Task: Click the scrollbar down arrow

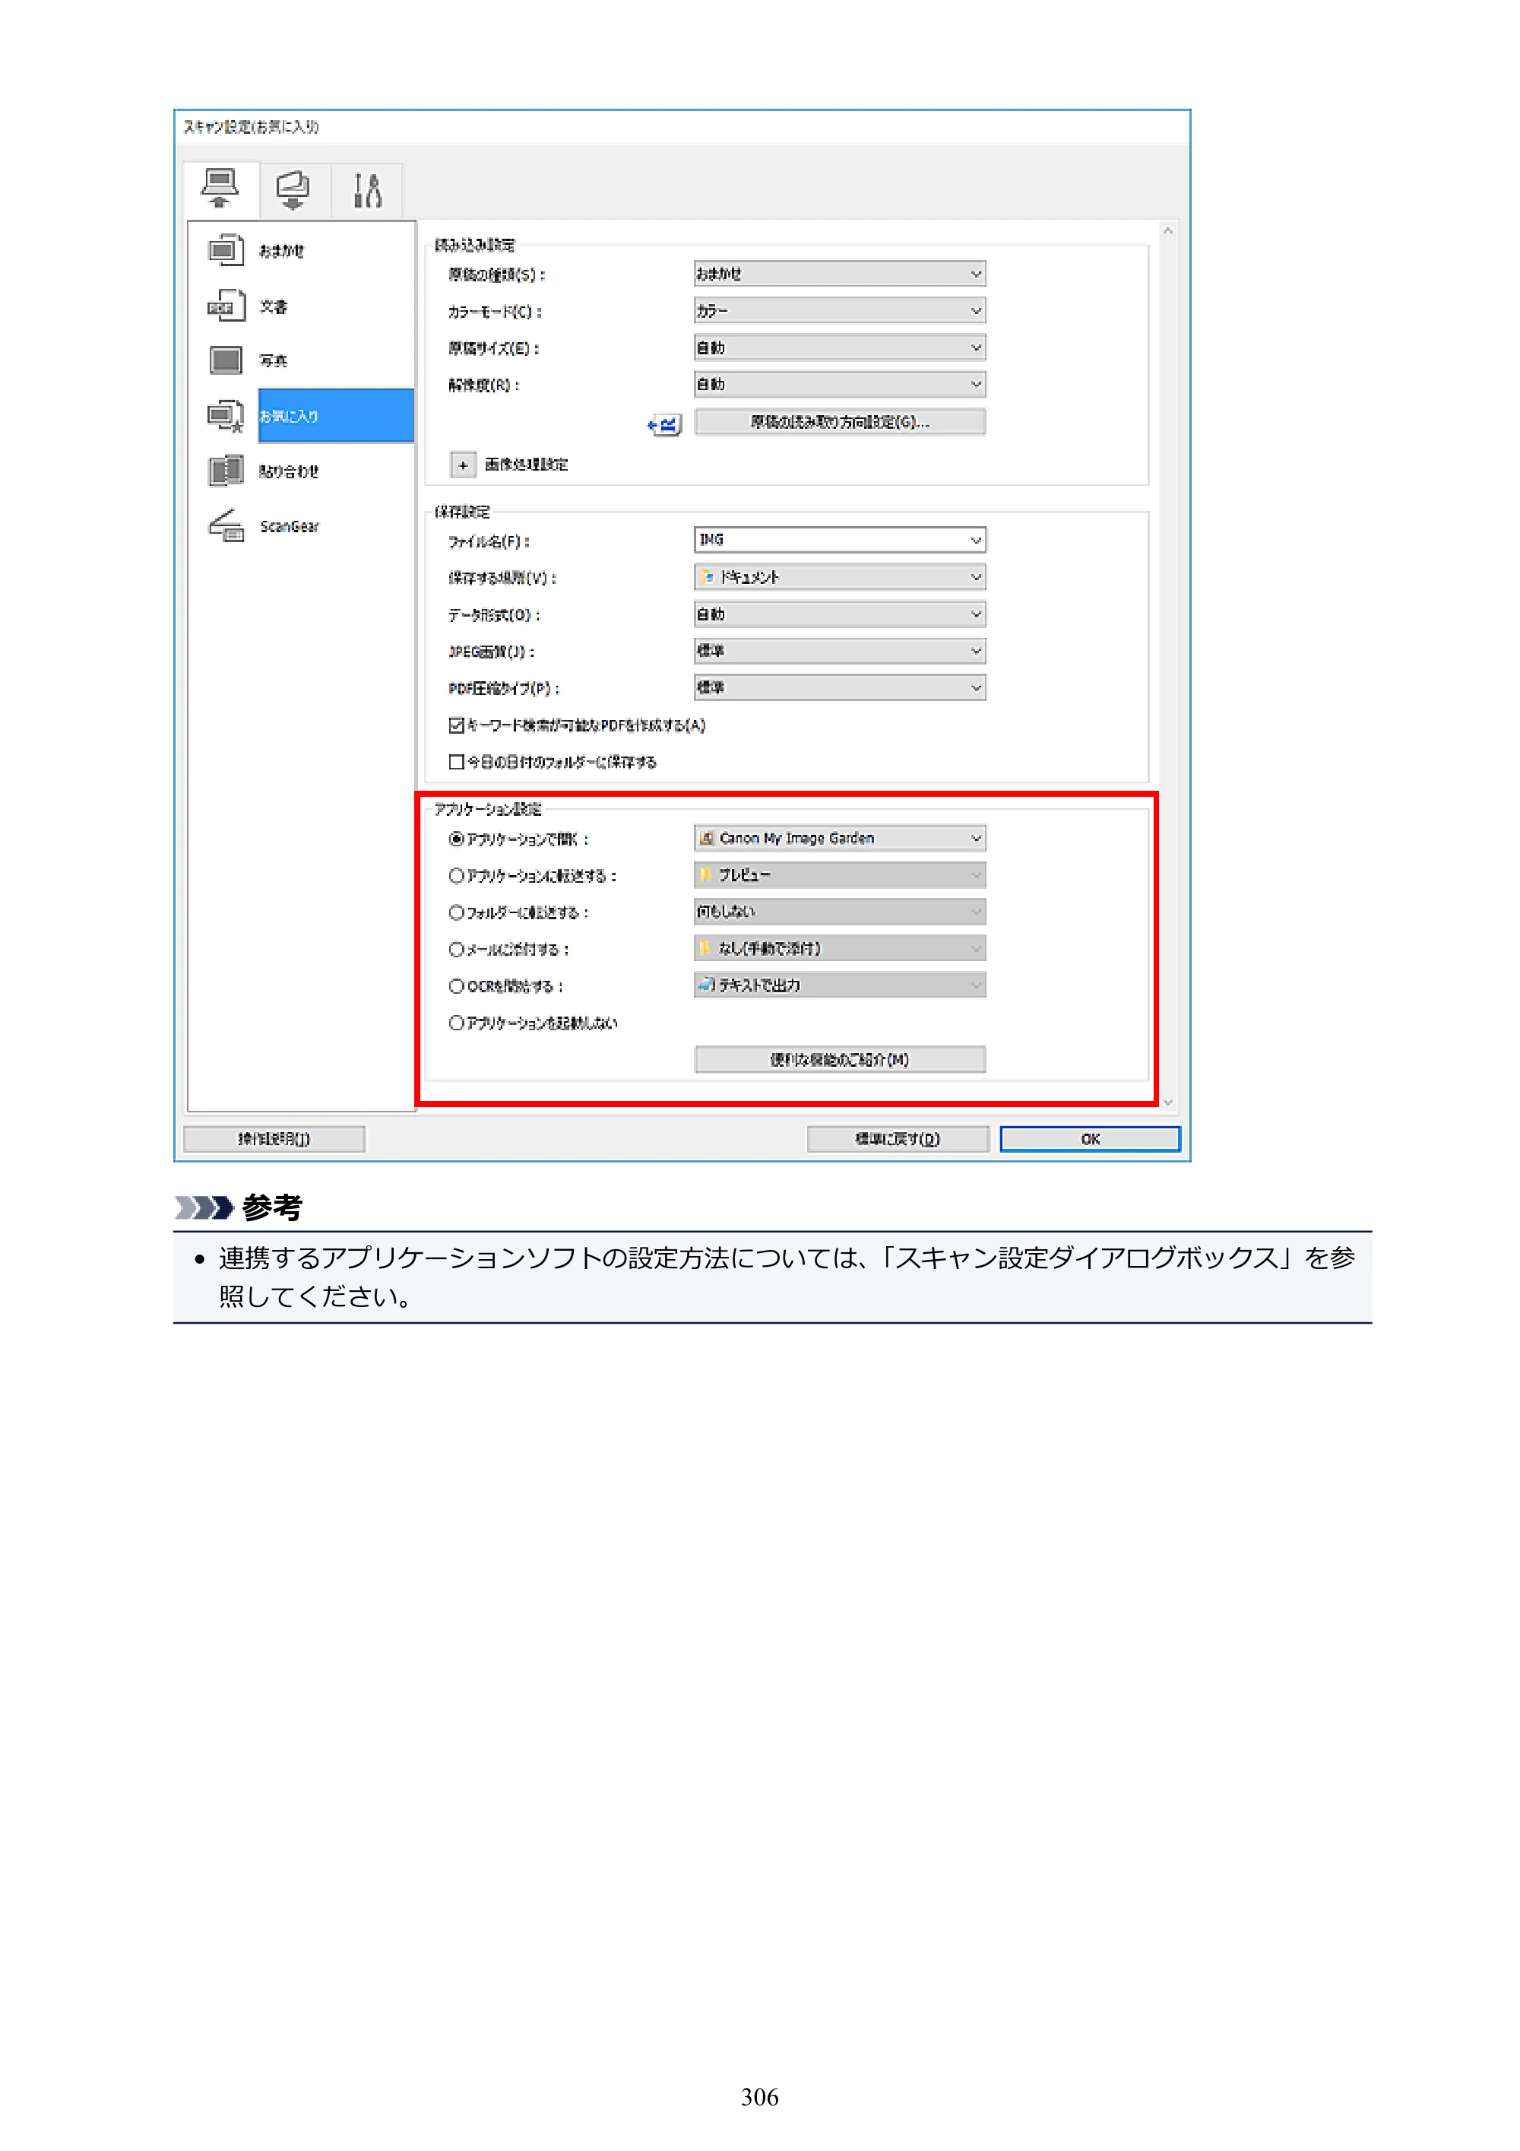Action: point(1168,1102)
